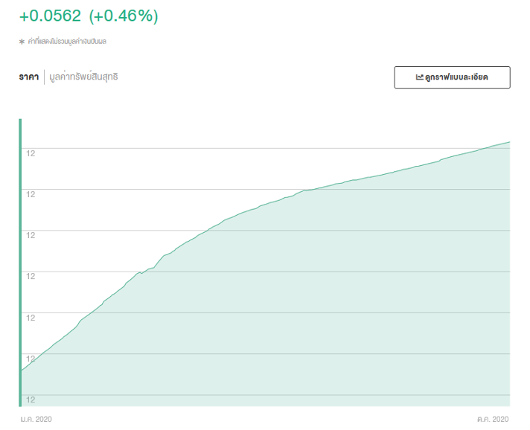Screen dimensions: 530x430
Task: Select the ม.ค. 2020 x-axis start label
Action: 36,420
